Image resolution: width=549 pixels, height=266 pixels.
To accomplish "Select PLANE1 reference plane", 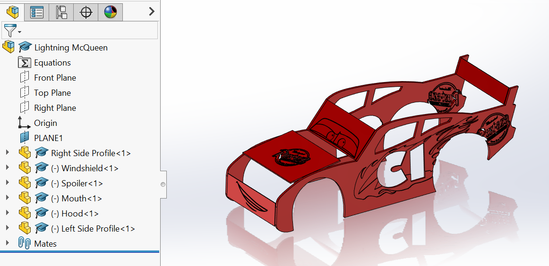I will pos(48,138).
